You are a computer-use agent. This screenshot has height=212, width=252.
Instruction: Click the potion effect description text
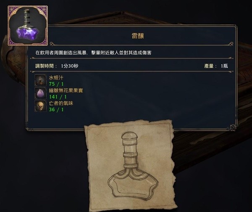pyautogui.click(x=93, y=53)
